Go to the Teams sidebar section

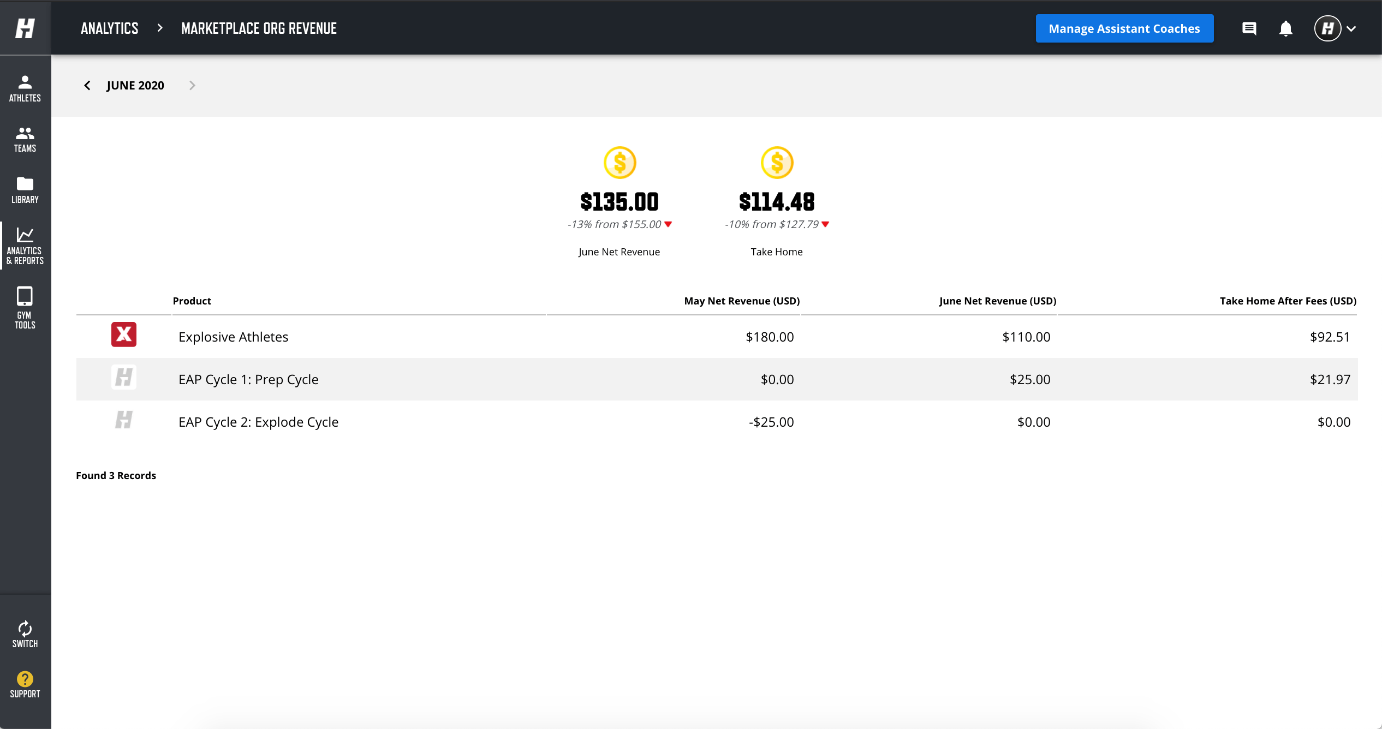click(25, 139)
